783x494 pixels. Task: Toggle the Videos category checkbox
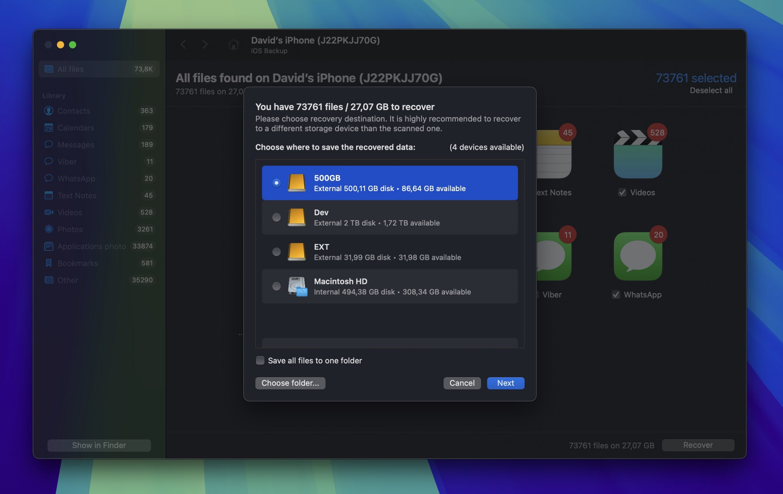[622, 192]
